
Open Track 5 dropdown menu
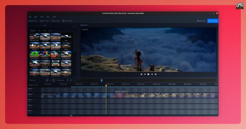pyautogui.click(x=33, y=89)
